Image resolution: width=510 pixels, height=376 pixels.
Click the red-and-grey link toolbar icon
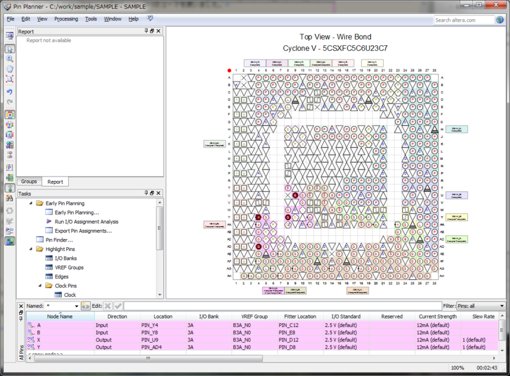[10, 155]
